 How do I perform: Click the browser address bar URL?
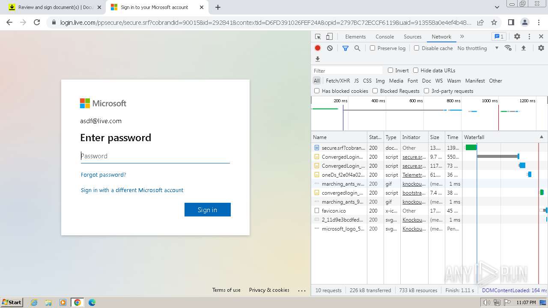[265, 22]
